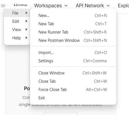Choose Import... from the menu
Screen dimensions: 129x115
pyautogui.click(x=73, y=52)
